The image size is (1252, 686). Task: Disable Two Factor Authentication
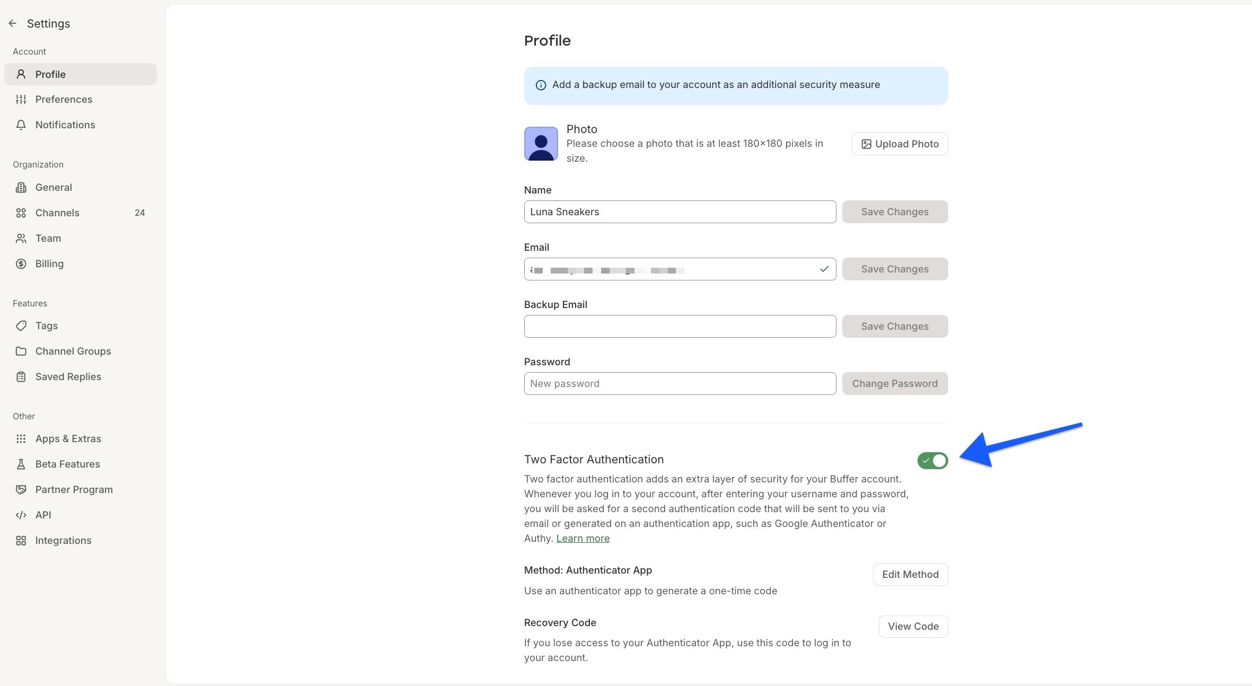click(932, 461)
